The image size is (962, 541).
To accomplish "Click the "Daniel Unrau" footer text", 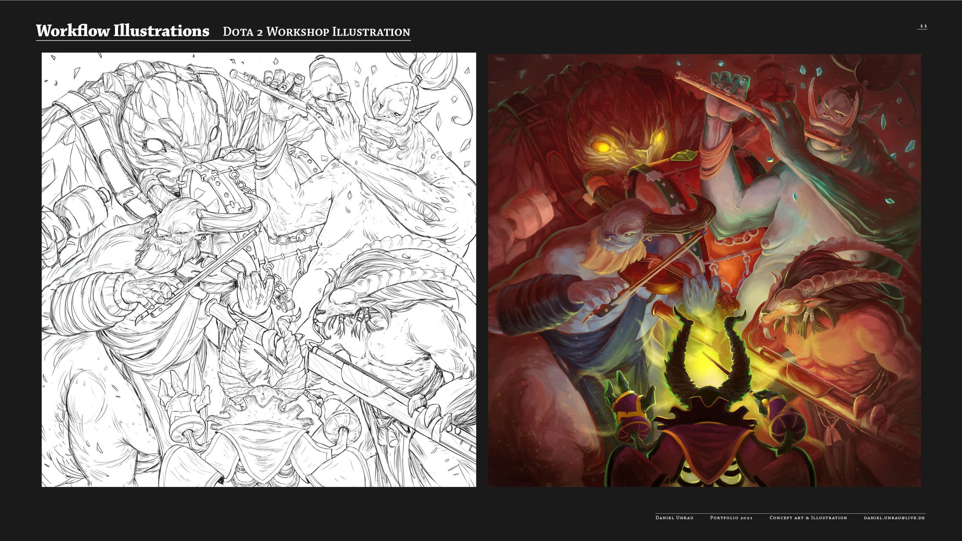I will tap(674, 518).
